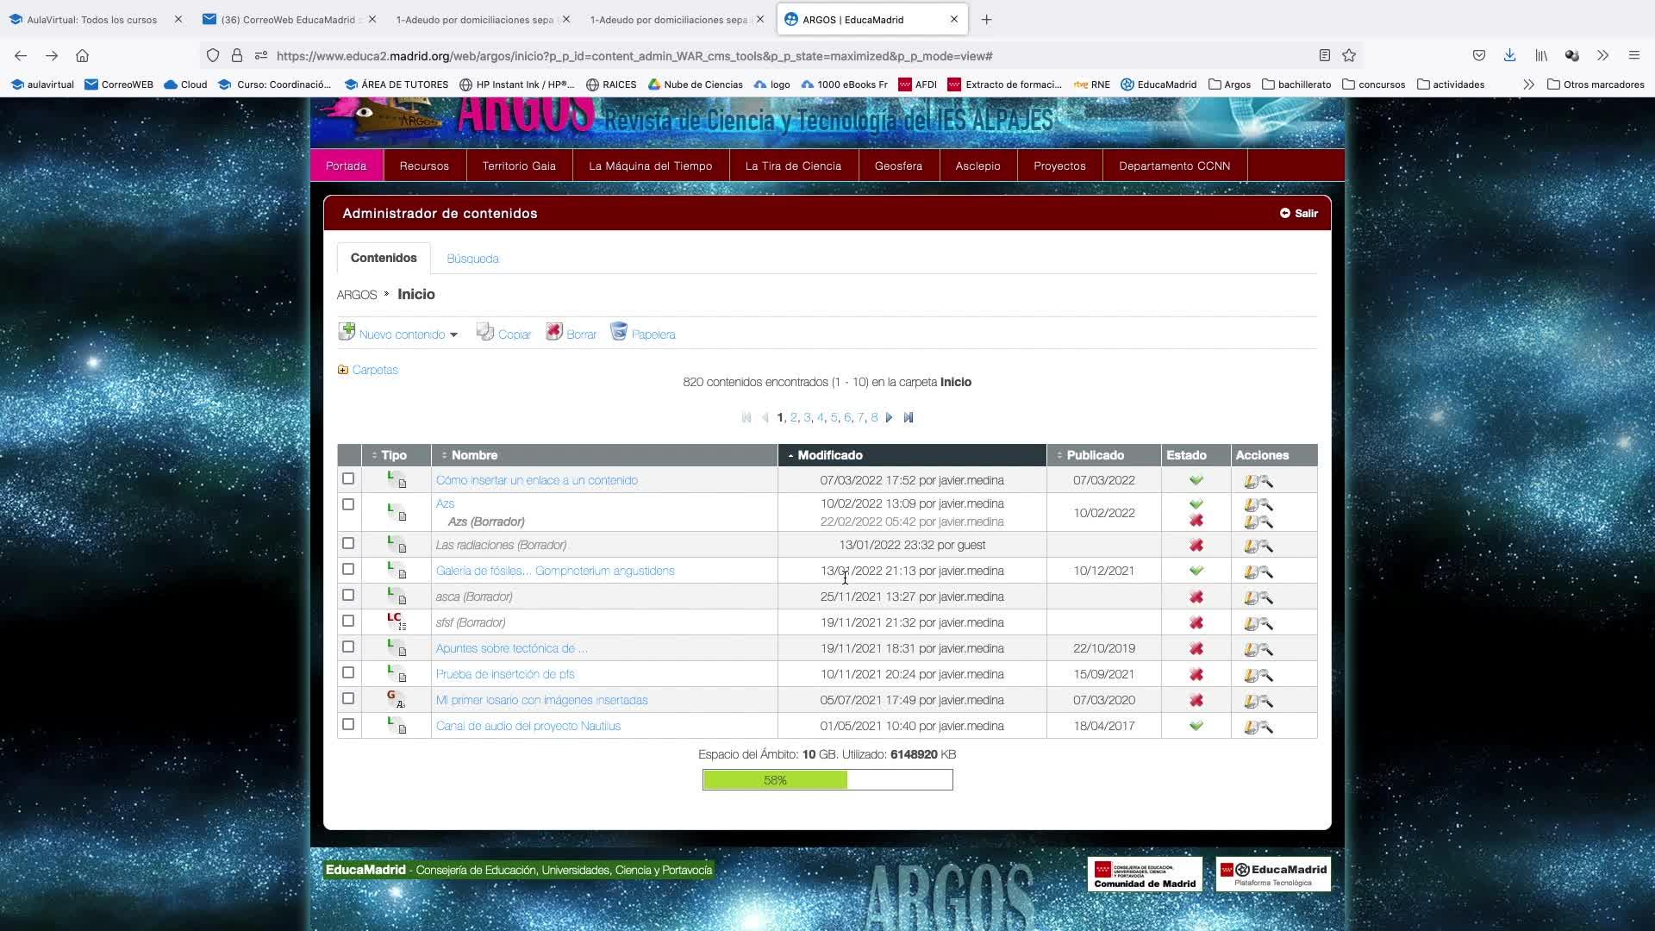Bookmark this page with star icon

tap(1349, 56)
